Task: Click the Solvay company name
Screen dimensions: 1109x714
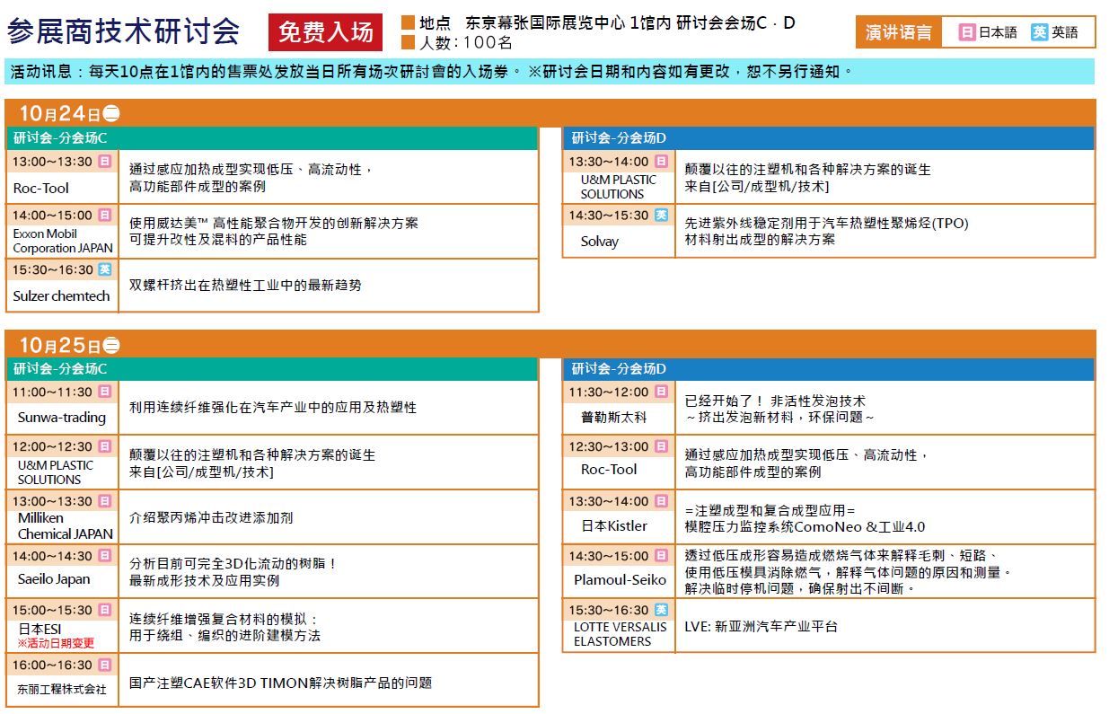Action: click(600, 241)
